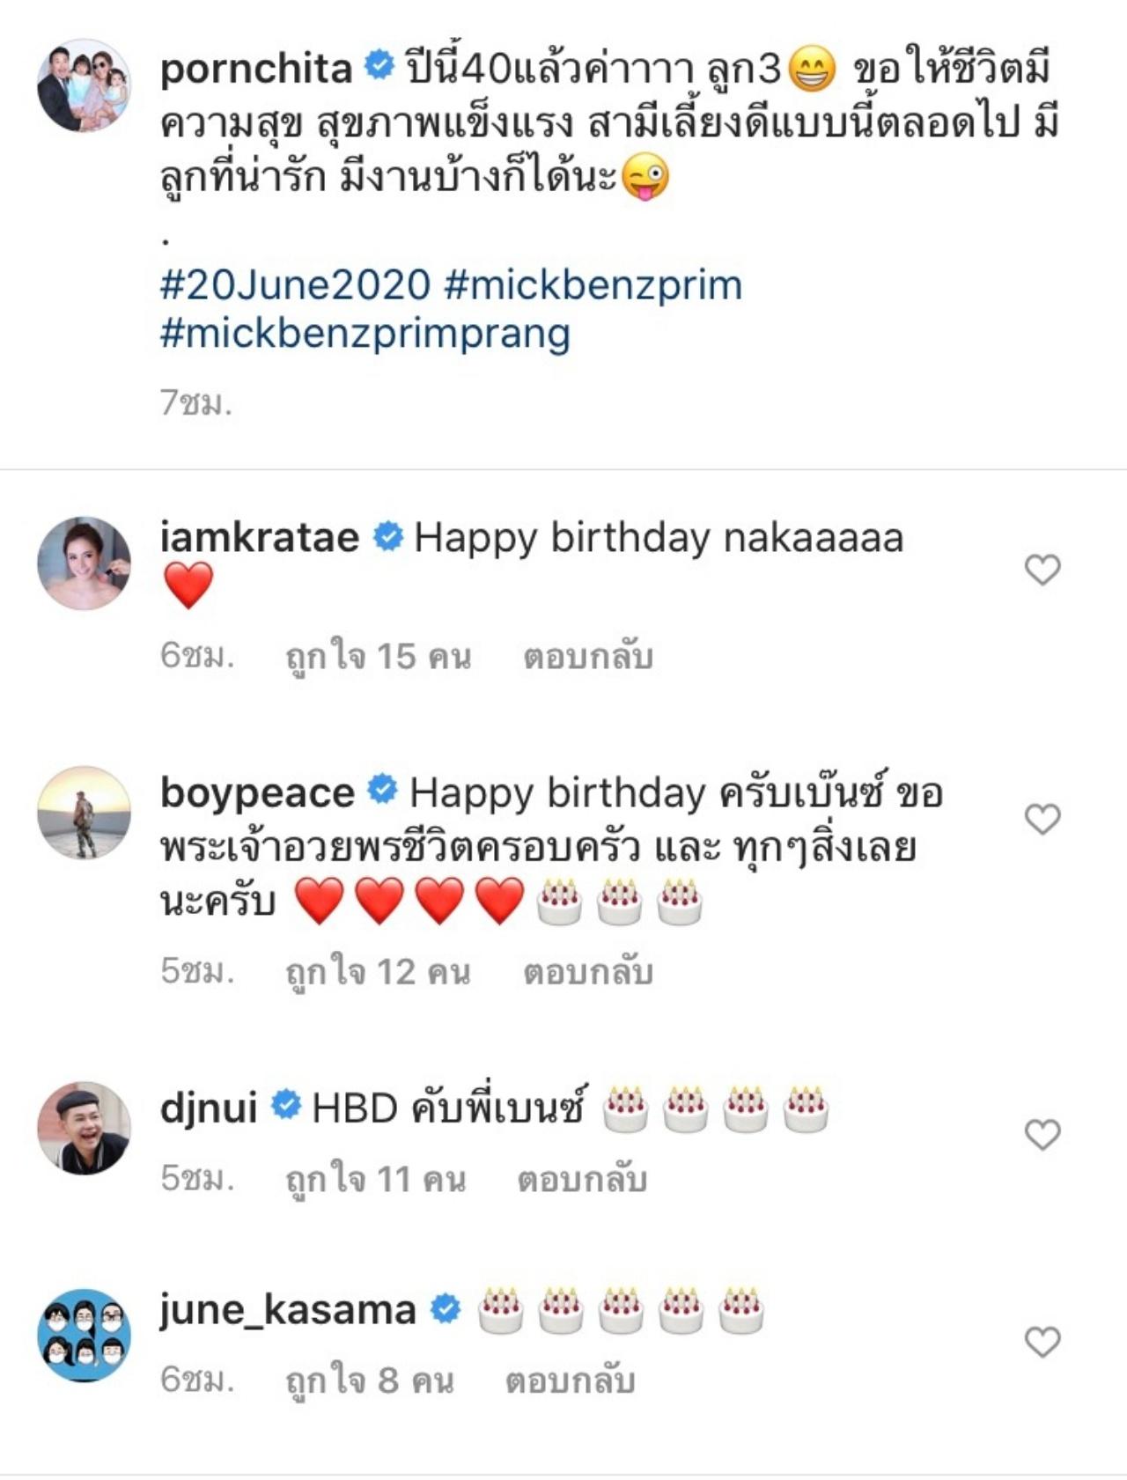
Task: Reply to djnui's HBD comment
Action: pos(581,1180)
